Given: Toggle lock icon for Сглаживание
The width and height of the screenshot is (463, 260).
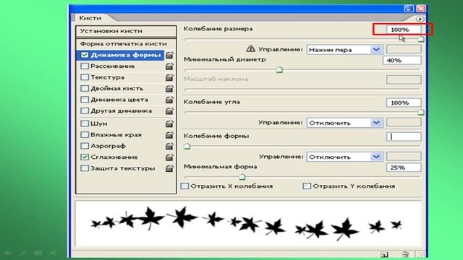Looking at the screenshot, I should (x=169, y=157).
